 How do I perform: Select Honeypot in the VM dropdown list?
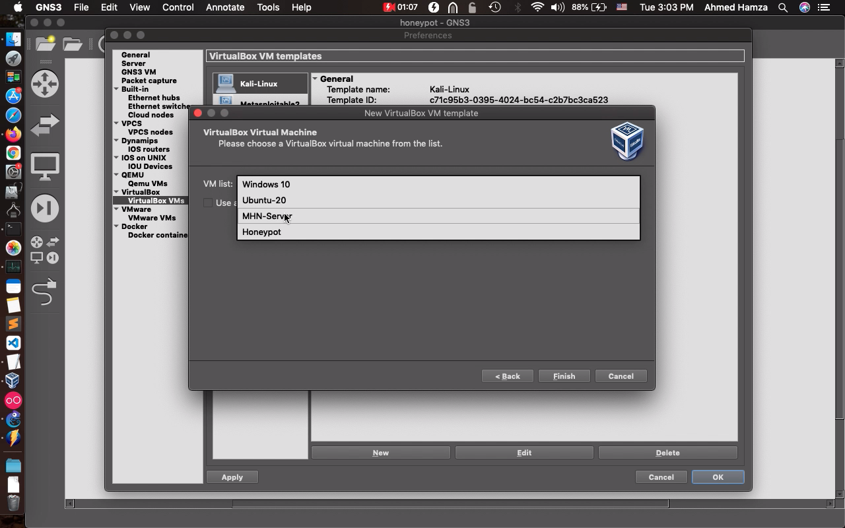261,232
